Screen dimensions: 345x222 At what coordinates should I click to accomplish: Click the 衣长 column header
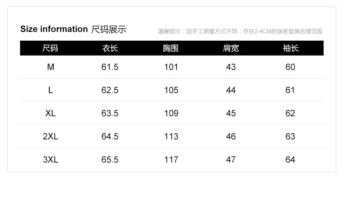click(110, 48)
